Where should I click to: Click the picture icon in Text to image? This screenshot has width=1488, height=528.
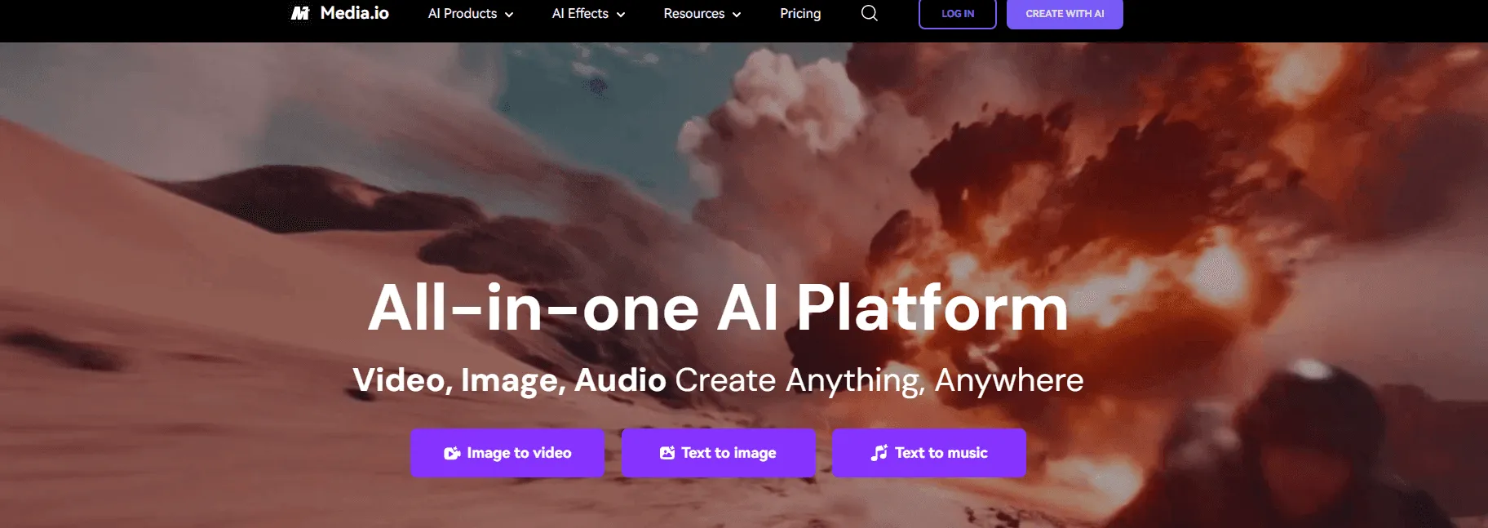coord(667,452)
